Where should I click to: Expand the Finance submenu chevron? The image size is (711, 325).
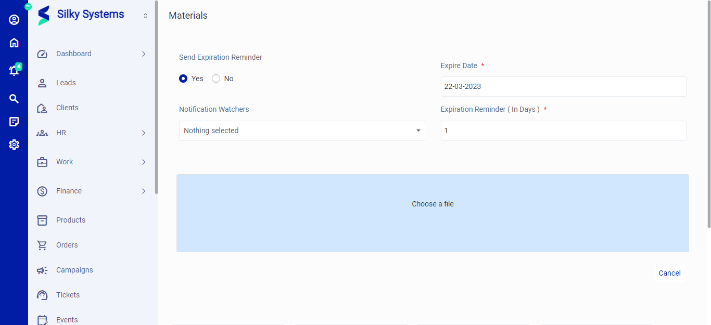144,191
